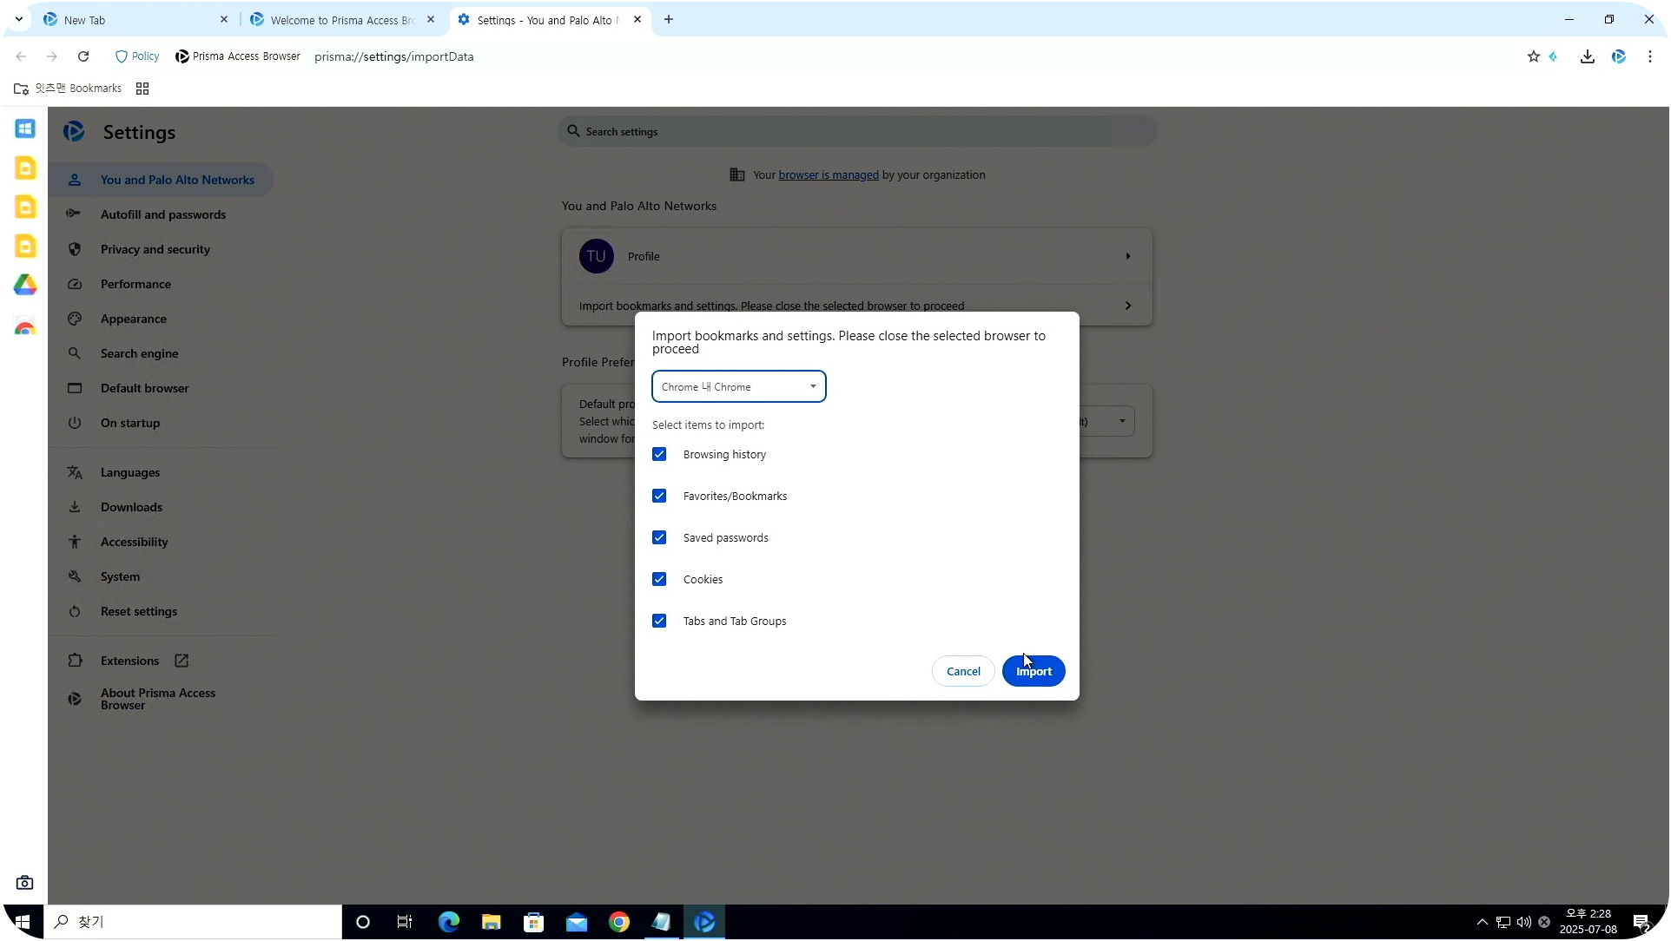Open the taskbar clock and date
Viewport: 1671px width, 941px height.
click(1588, 923)
